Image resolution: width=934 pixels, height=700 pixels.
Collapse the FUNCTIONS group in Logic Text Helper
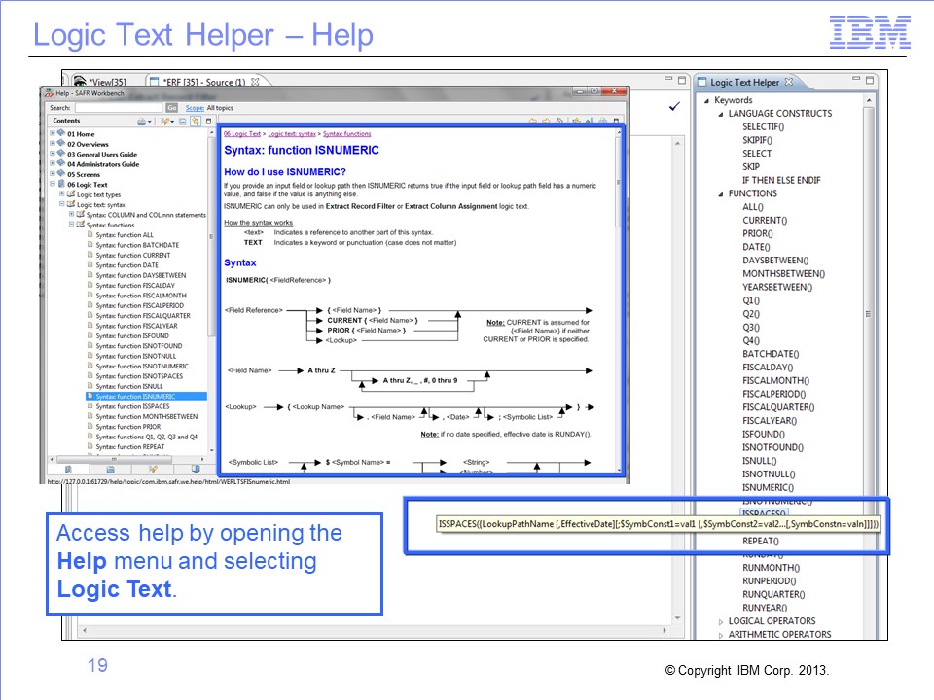(x=720, y=194)
